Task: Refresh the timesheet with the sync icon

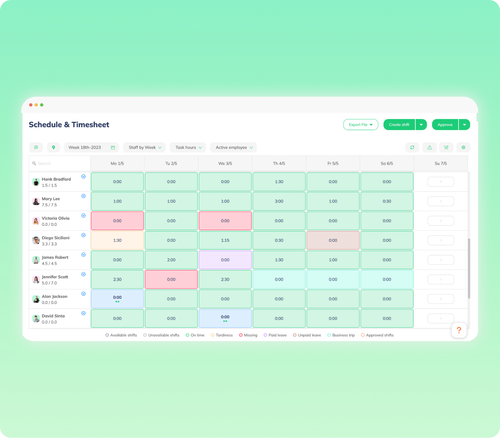Action: (x=413, y=147)
